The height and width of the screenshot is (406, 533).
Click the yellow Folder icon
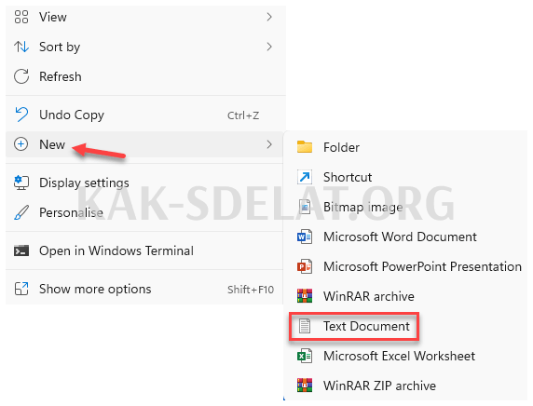click(x=304, y=147)
